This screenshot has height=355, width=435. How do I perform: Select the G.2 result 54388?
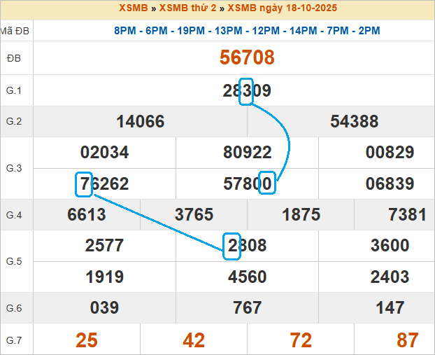[x=354, y=122]
